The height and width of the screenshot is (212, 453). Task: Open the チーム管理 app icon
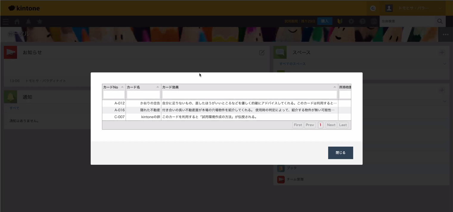[281, 180]
